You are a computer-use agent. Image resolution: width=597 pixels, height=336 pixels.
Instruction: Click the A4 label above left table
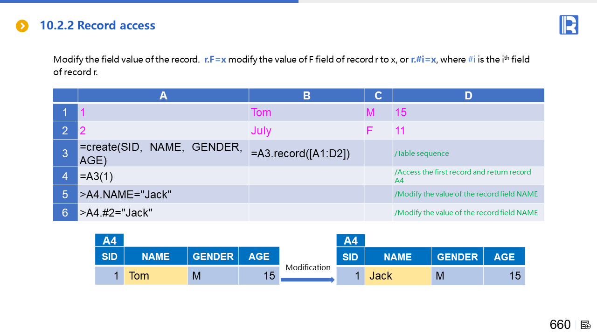pyautogui.click(x=110, y=241)
